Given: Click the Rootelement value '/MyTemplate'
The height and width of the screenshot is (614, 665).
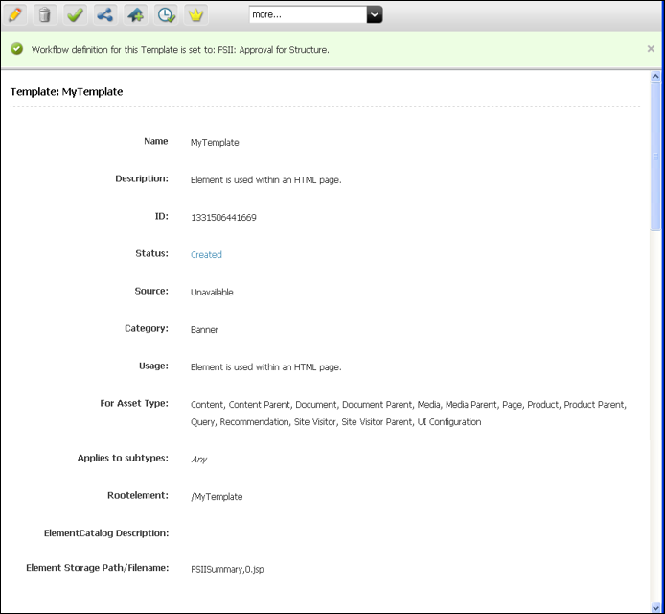Looking at the screenshot, I should click(x=217, y=497).
